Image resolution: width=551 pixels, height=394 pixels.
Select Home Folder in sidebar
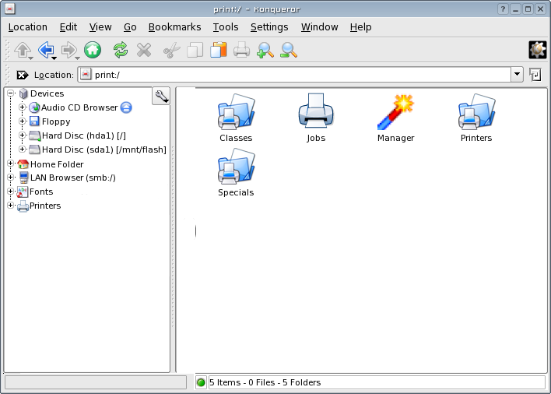57,164
